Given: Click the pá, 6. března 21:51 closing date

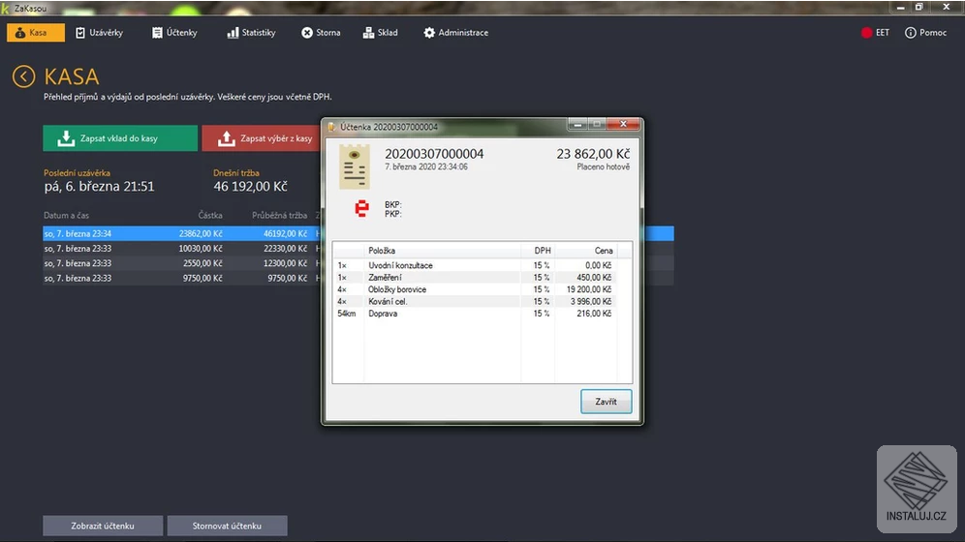Looking at the screenshot, I should tap(99, 186).
